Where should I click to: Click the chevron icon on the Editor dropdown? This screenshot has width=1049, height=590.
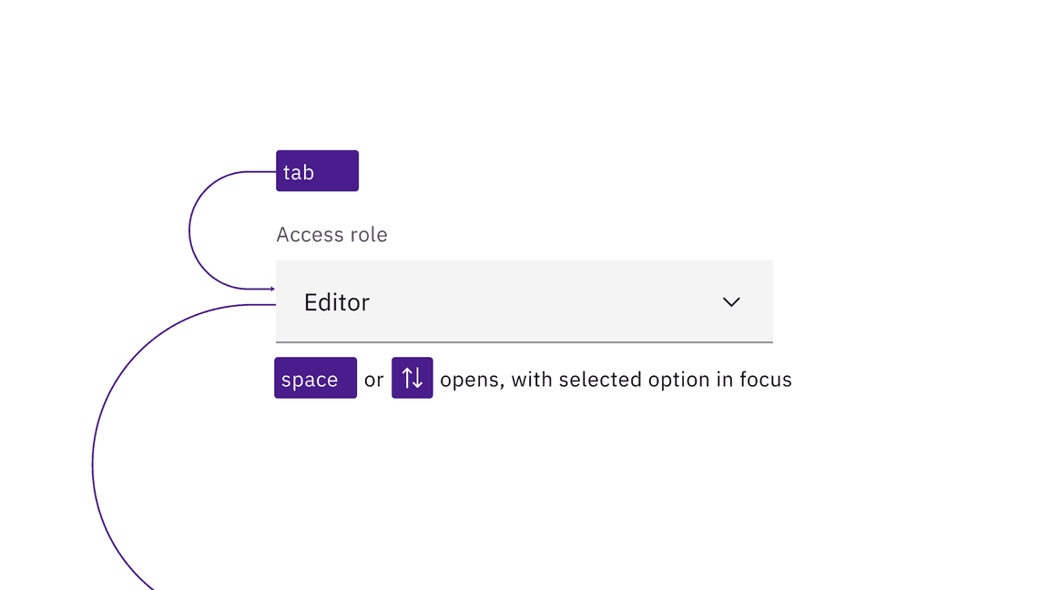[x=731, y=302]
